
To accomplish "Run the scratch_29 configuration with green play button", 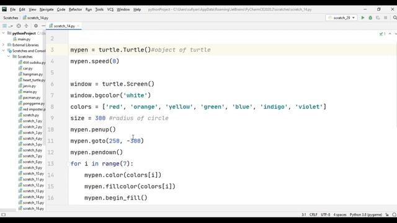I will (x=362, y=18).
